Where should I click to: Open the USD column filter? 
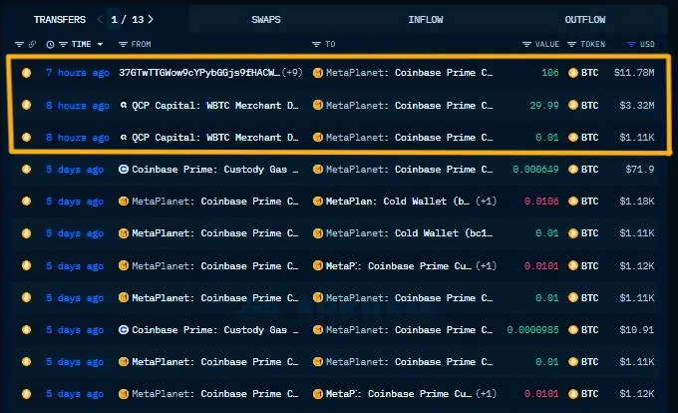coord(631,44)
